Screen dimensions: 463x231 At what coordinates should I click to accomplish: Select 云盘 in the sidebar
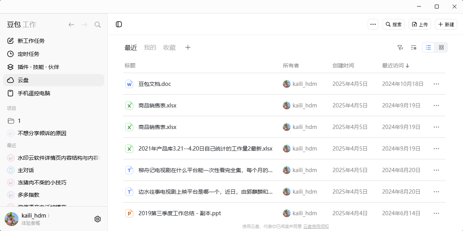click(54, 80)
